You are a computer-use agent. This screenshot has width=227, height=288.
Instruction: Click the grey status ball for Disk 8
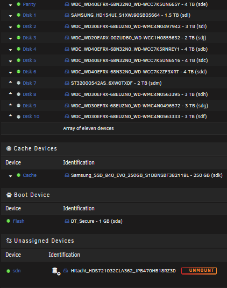pos(18,94)
